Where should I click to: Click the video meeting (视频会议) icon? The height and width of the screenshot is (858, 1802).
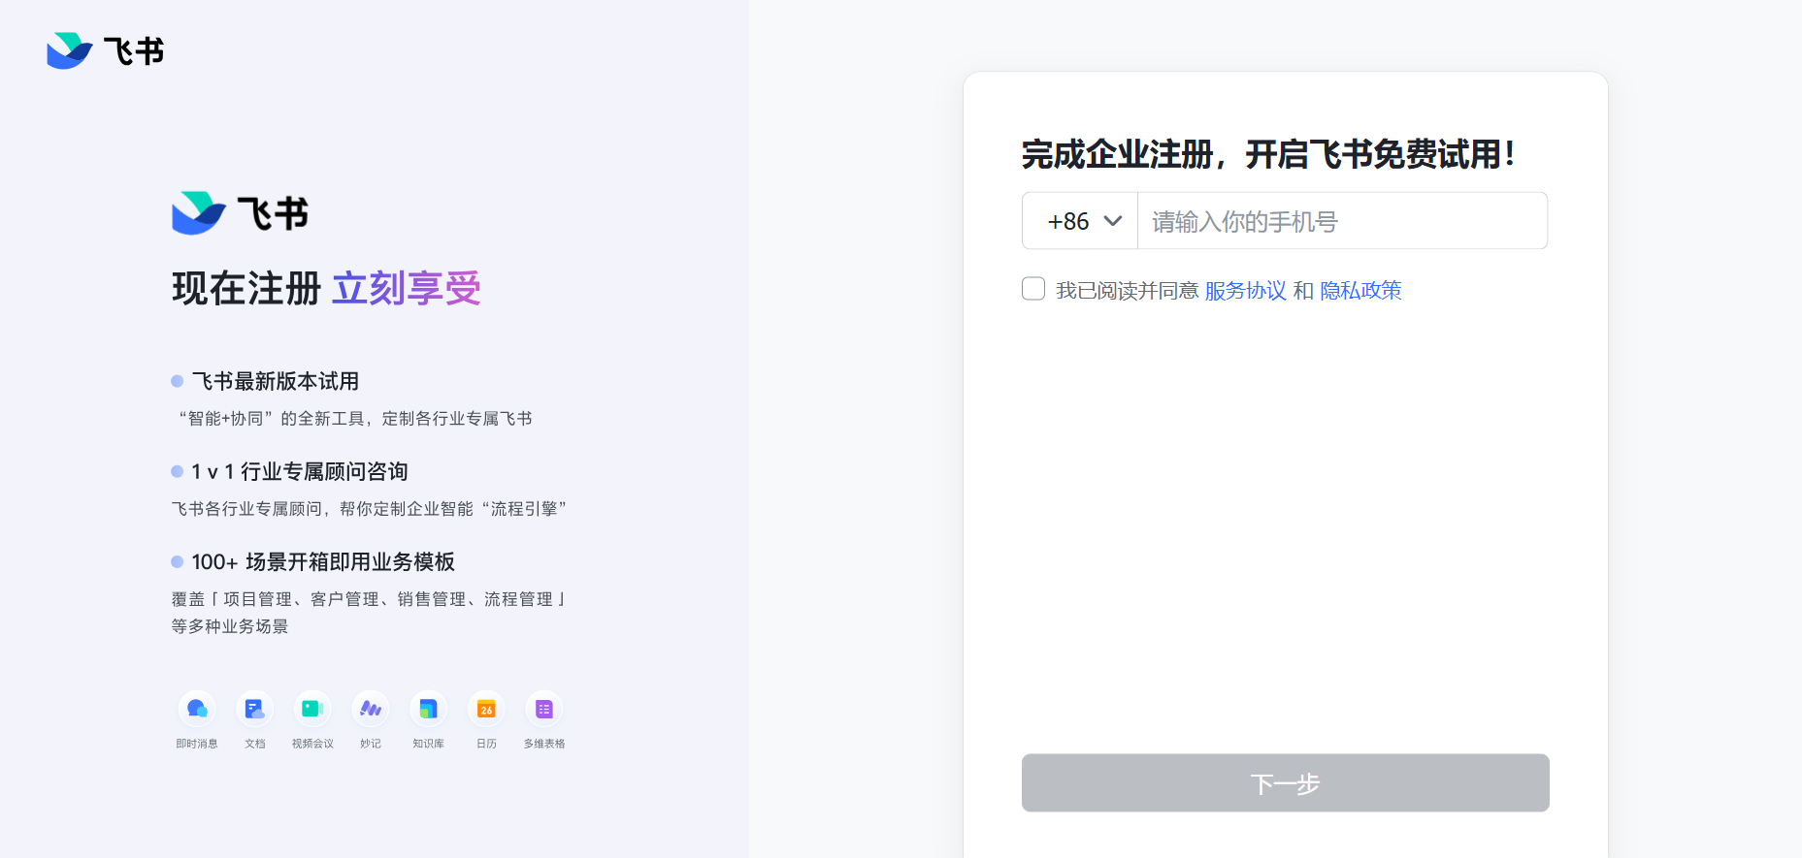click(x=312, y=709)
